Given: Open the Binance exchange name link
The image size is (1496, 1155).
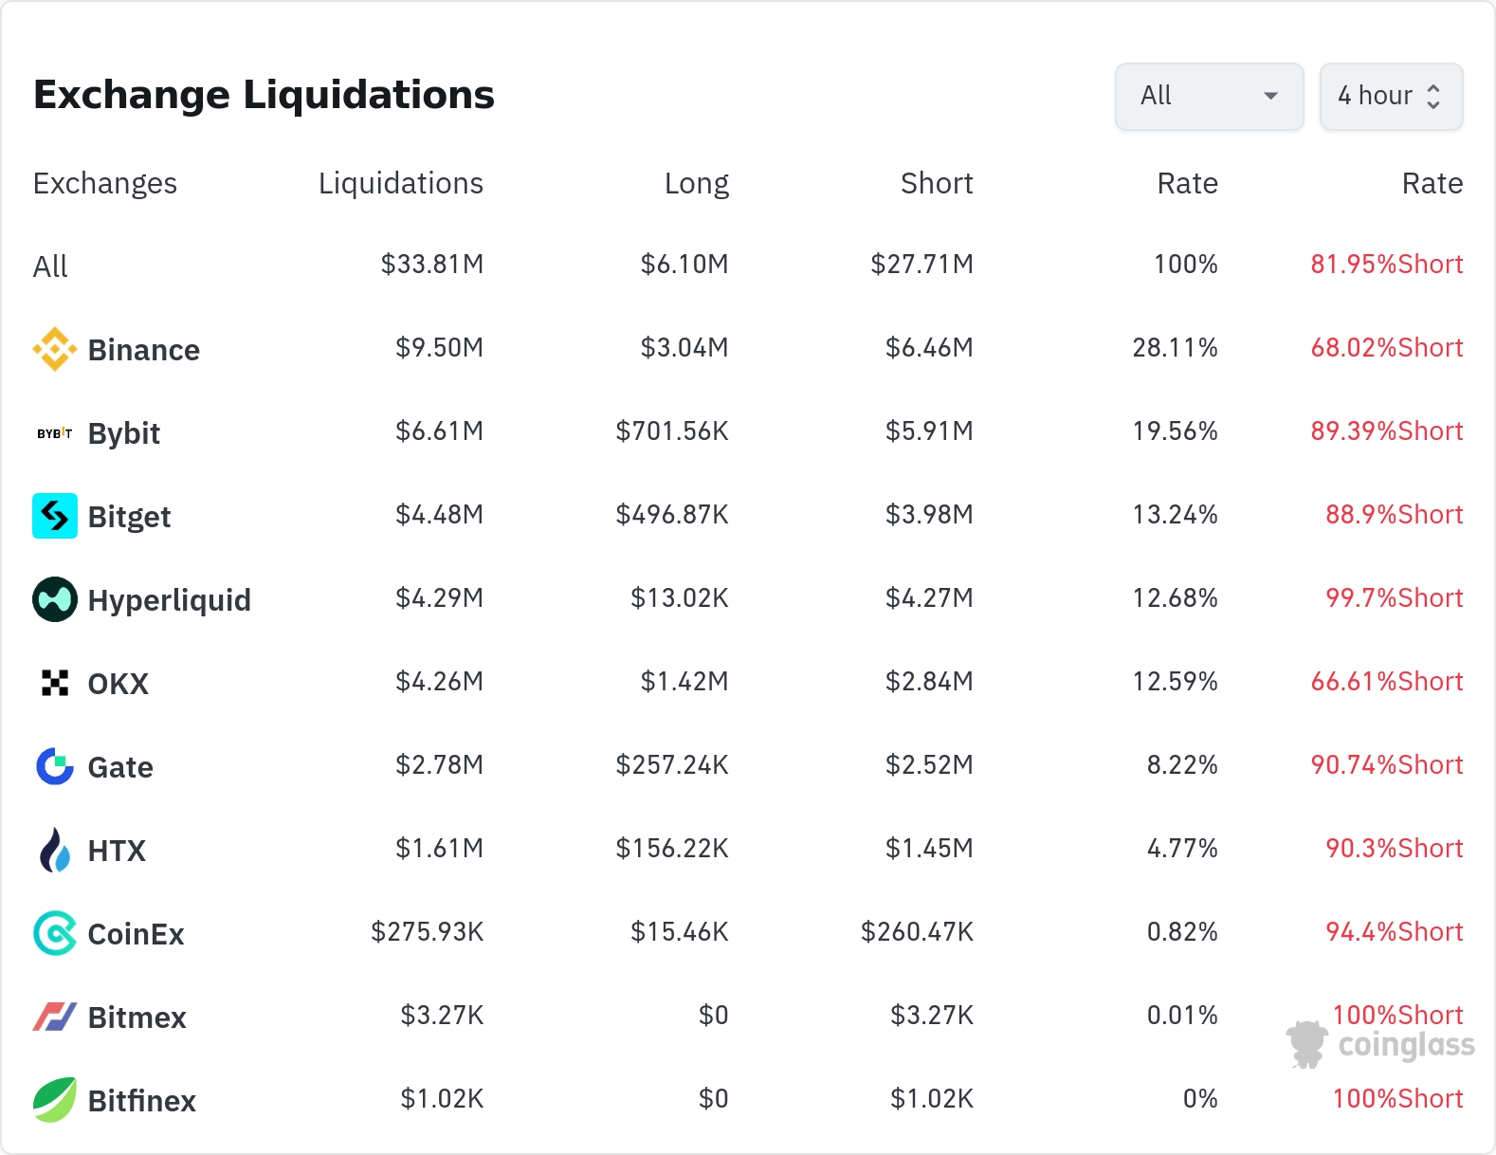Looking at the screenshot, I should tap(143, 350).
